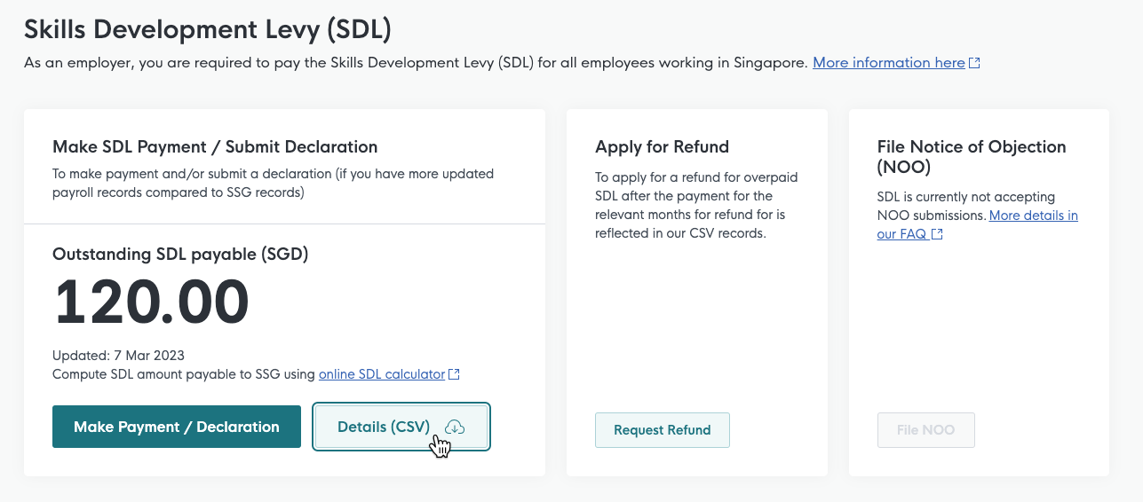Click the "Updated: 7 Mar 2023" text
Viewport: 1143px width, 502px height.
coord(118,356)
